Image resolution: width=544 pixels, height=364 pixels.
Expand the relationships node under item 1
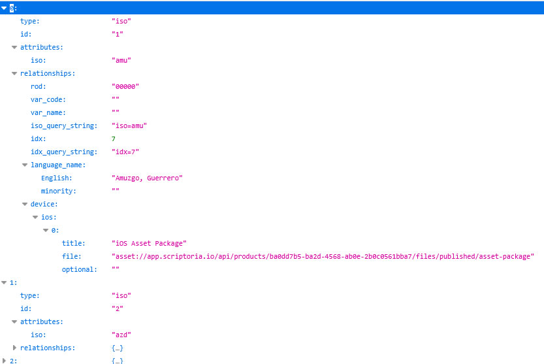pos(15,348)
